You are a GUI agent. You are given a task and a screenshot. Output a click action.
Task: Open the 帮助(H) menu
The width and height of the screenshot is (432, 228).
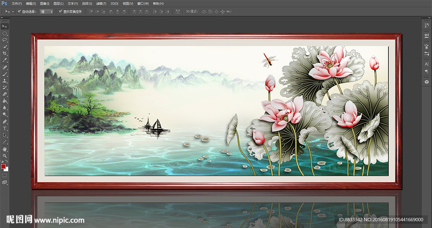(x=158, y=3)
